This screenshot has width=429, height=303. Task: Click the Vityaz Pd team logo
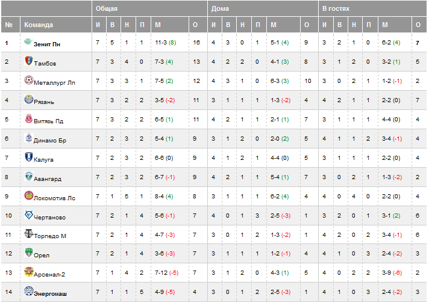(x=29, y=119)
